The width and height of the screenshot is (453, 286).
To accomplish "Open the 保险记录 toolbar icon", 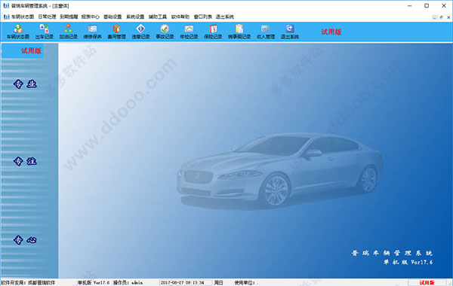I will point(213,32).
